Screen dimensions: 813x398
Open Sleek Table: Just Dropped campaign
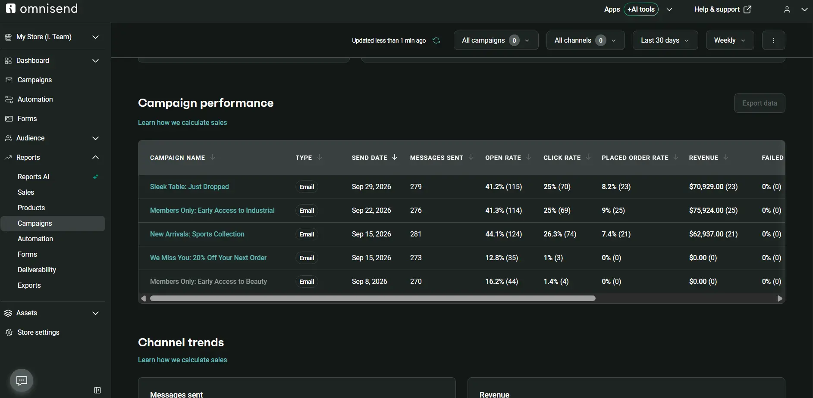click(189, 187)
